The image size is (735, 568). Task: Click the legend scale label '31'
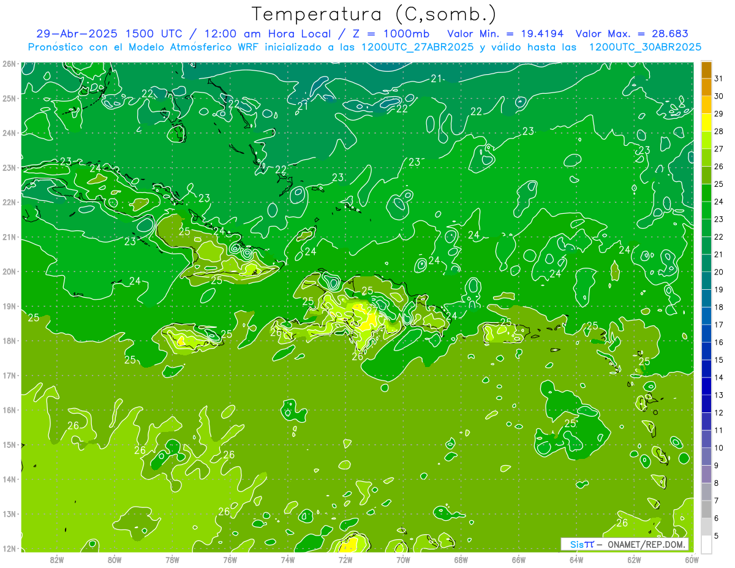[719, 78]
